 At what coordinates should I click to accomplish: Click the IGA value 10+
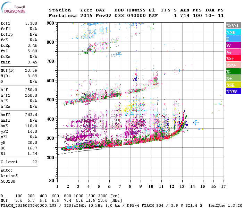point(210,16)
